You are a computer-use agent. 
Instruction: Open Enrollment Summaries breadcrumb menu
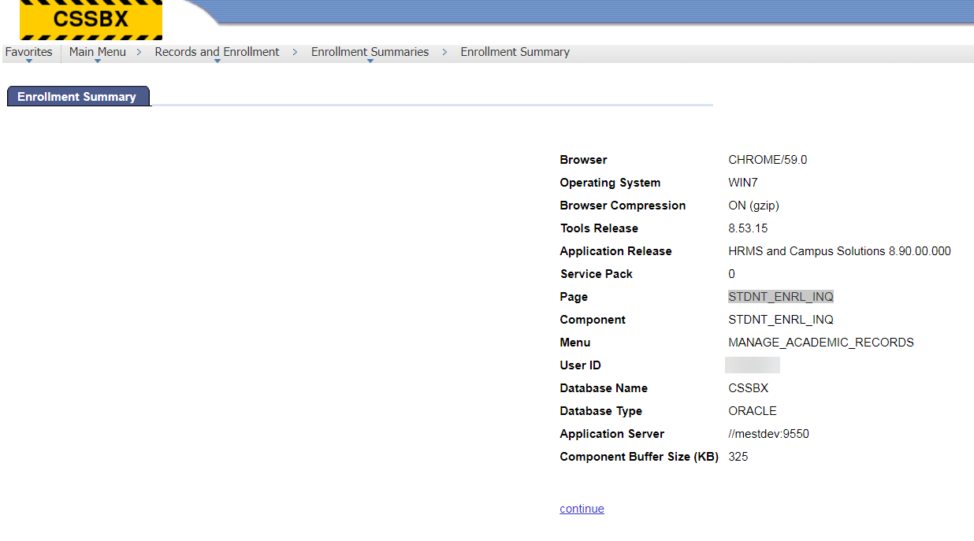point(370,52)
